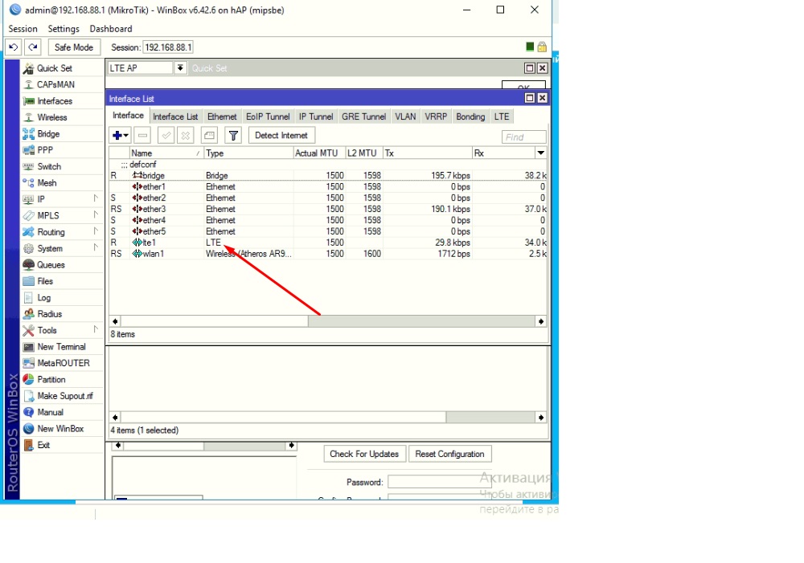
Task: Select the bridge interface row
Action: pos(328,175)
